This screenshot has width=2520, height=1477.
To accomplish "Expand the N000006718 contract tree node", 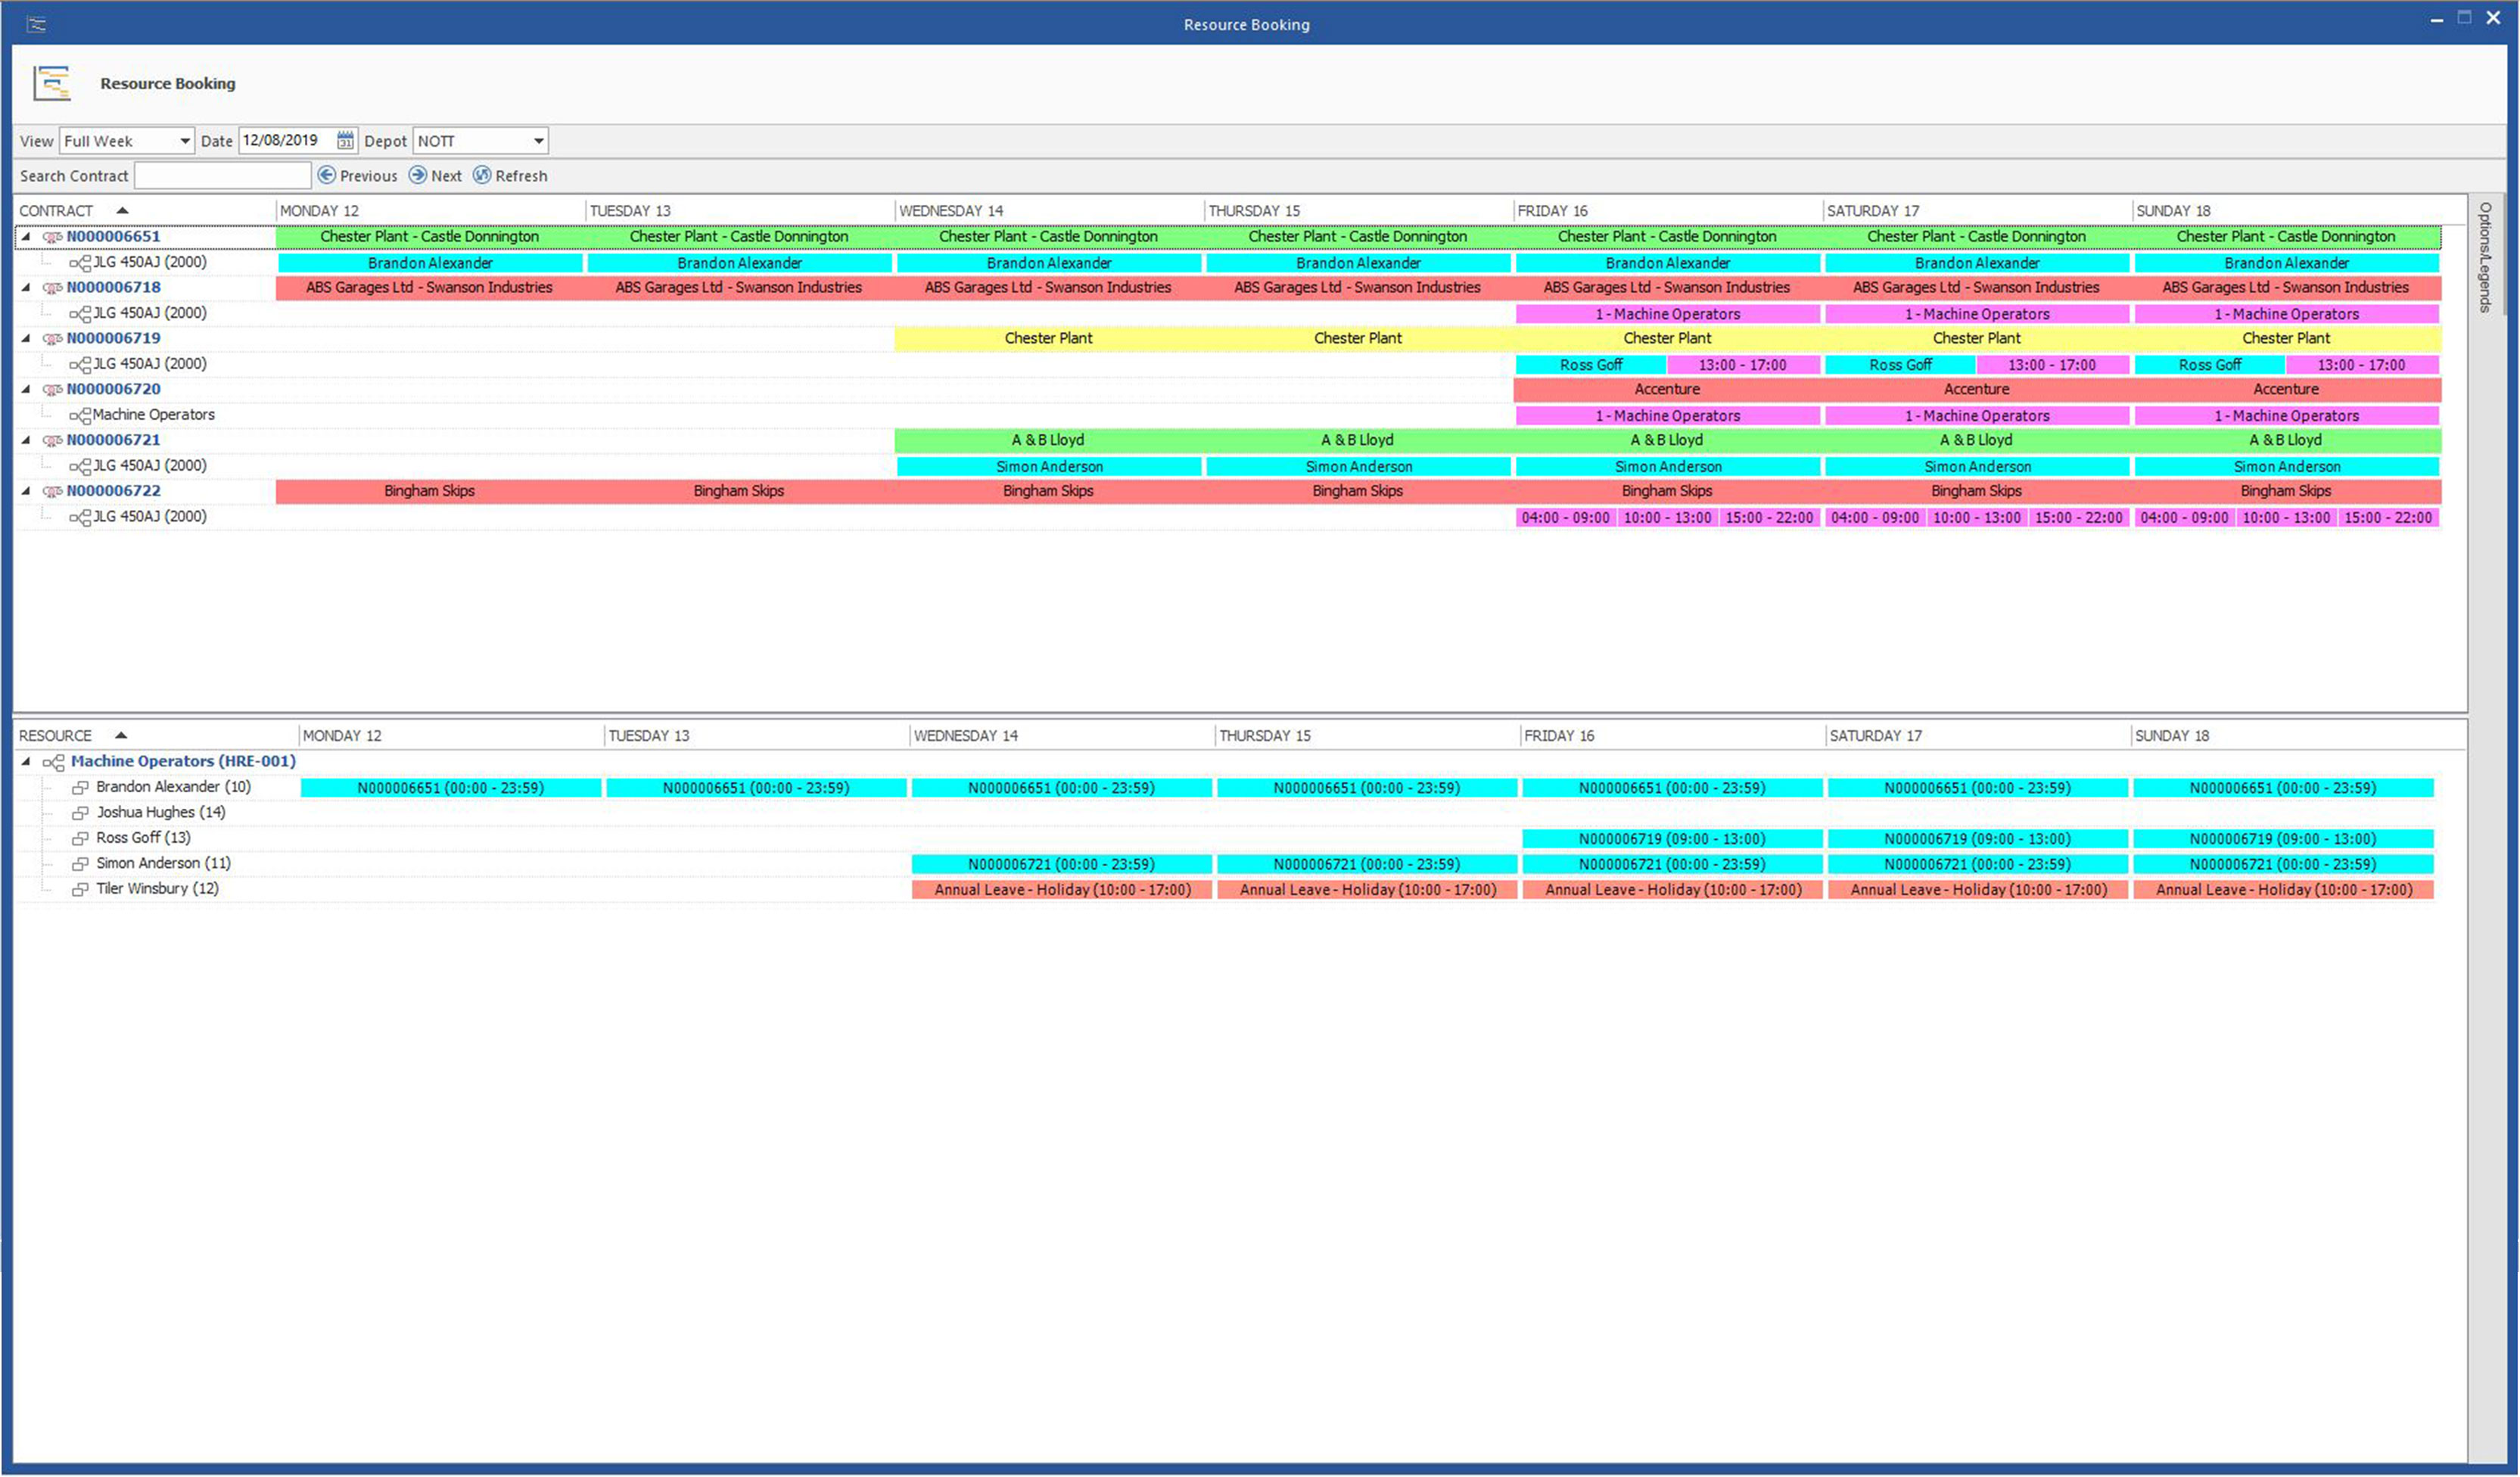I will [28, 287].
